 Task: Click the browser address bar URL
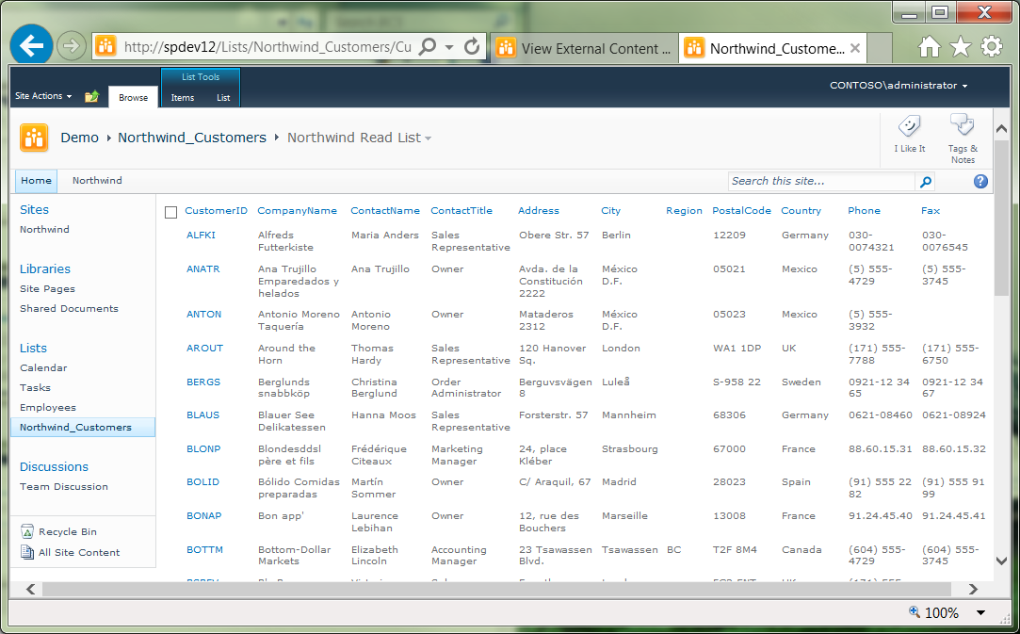click(x=267, y=47)
